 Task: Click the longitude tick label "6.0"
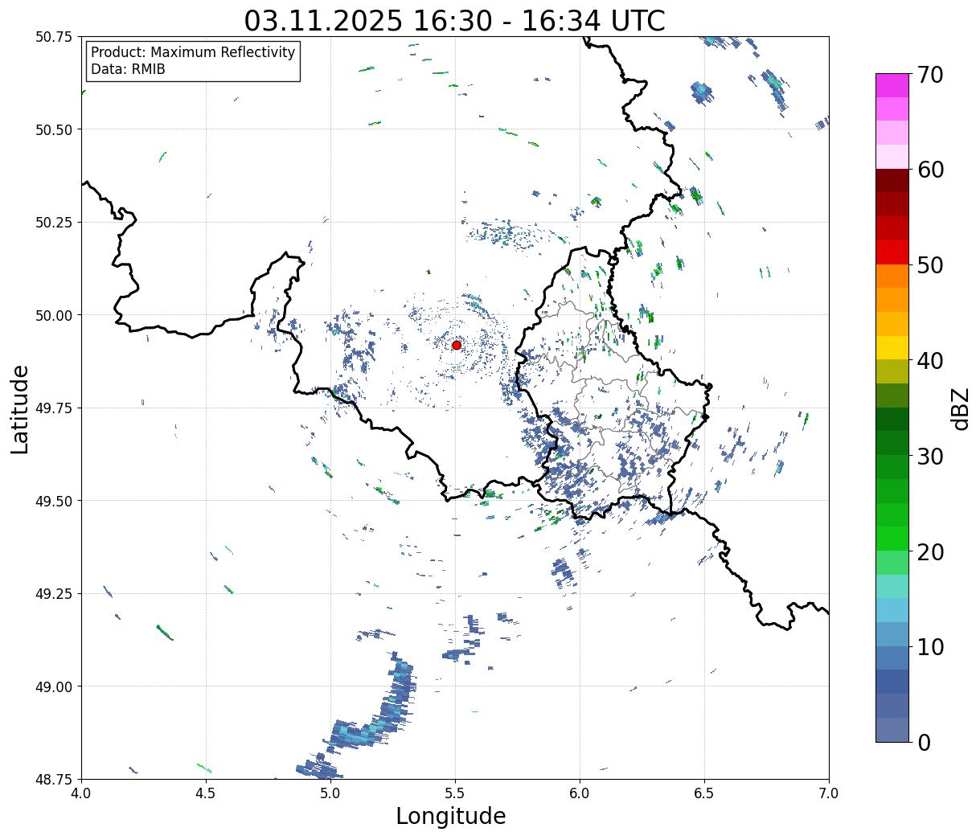(580, 793)
